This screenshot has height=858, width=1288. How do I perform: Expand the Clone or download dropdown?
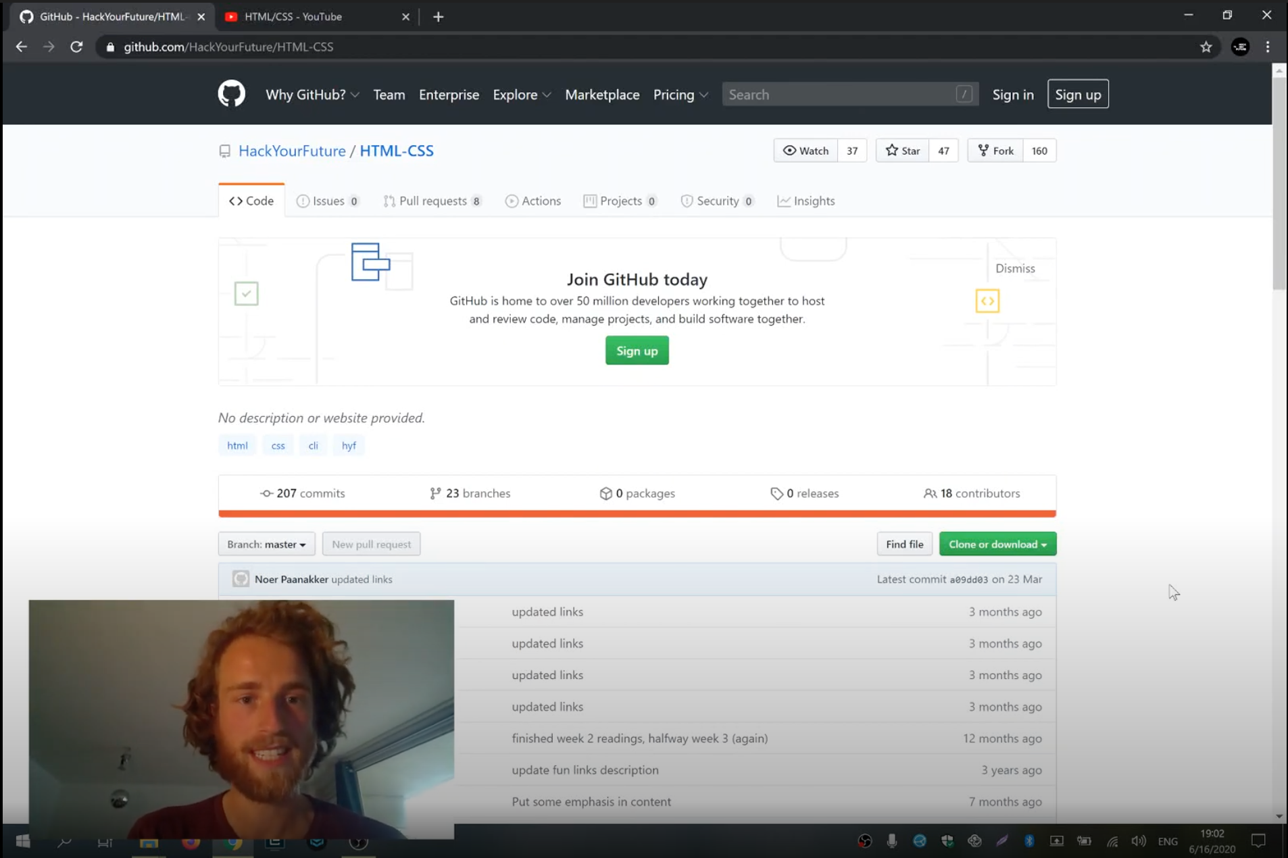(997, 544)
